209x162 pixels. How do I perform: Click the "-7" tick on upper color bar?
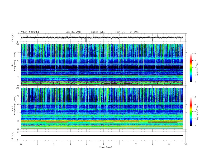[x=194, y=82]
